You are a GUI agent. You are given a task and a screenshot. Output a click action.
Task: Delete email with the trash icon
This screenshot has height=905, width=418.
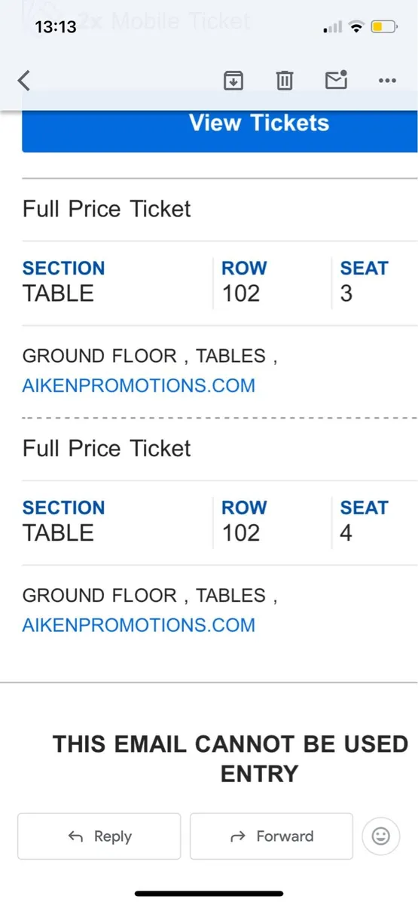tap(284, 80)
